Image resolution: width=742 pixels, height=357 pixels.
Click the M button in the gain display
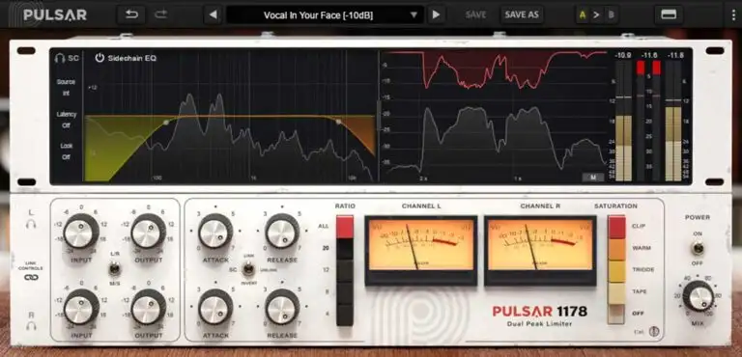pos(593,178)
